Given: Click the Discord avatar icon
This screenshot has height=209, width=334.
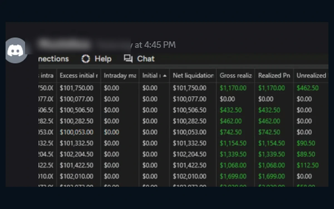Looking at the screenshot, I should tap(15, 50).
